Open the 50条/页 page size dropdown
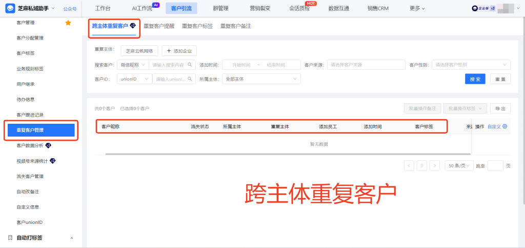The image size is (525, 248). click(x=459, y=165)
